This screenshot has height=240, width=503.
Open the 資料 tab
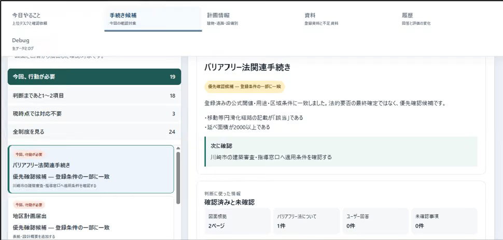click(348, 19)
